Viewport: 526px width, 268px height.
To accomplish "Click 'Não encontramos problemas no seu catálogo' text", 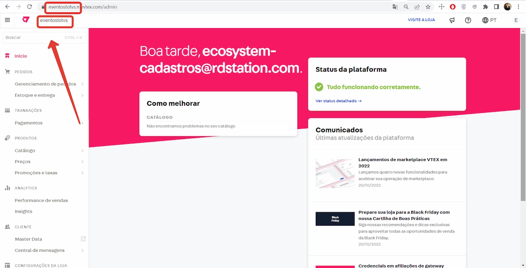I will click(x=191, y=126).
